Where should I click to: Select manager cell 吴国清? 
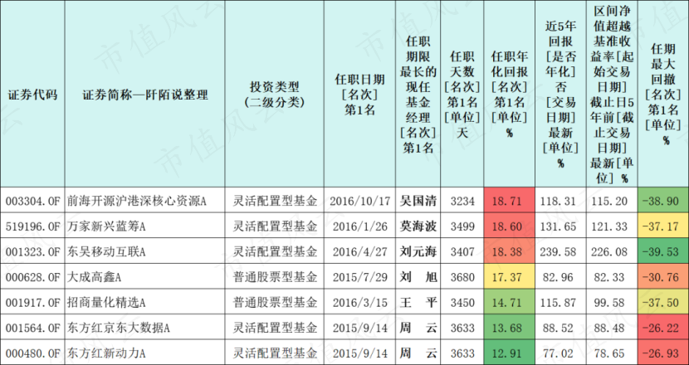click(x=418, y=201)
